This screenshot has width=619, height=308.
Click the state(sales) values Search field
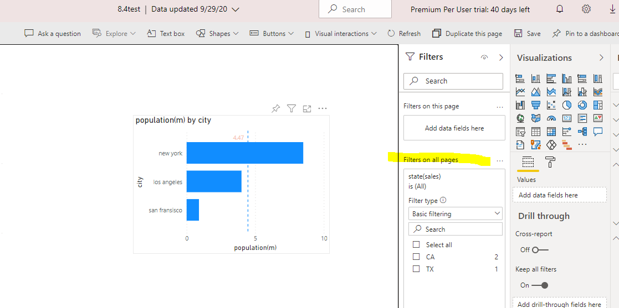click(x=456, y=229)
